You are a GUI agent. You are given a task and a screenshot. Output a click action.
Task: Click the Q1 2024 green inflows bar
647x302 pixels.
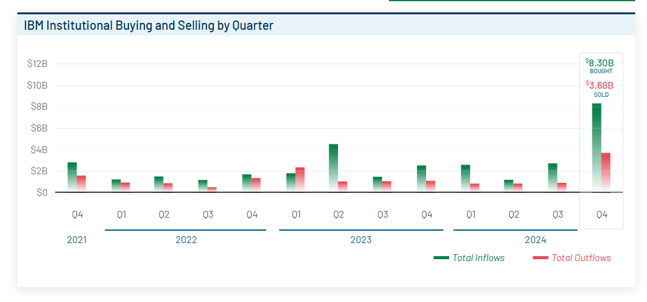coord(465,179)
